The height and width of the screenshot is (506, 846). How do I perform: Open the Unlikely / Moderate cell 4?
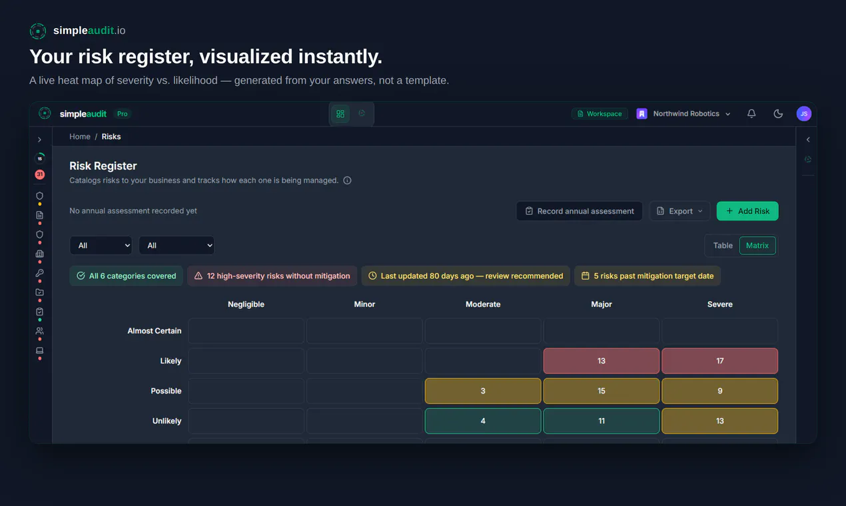coord(483,421)
